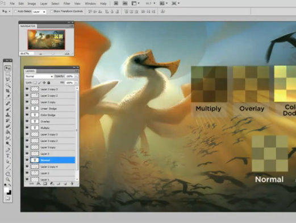Screen dimensions: 296x223
Task: Open the layer blend mode dropdown
Action: [39, 76]
